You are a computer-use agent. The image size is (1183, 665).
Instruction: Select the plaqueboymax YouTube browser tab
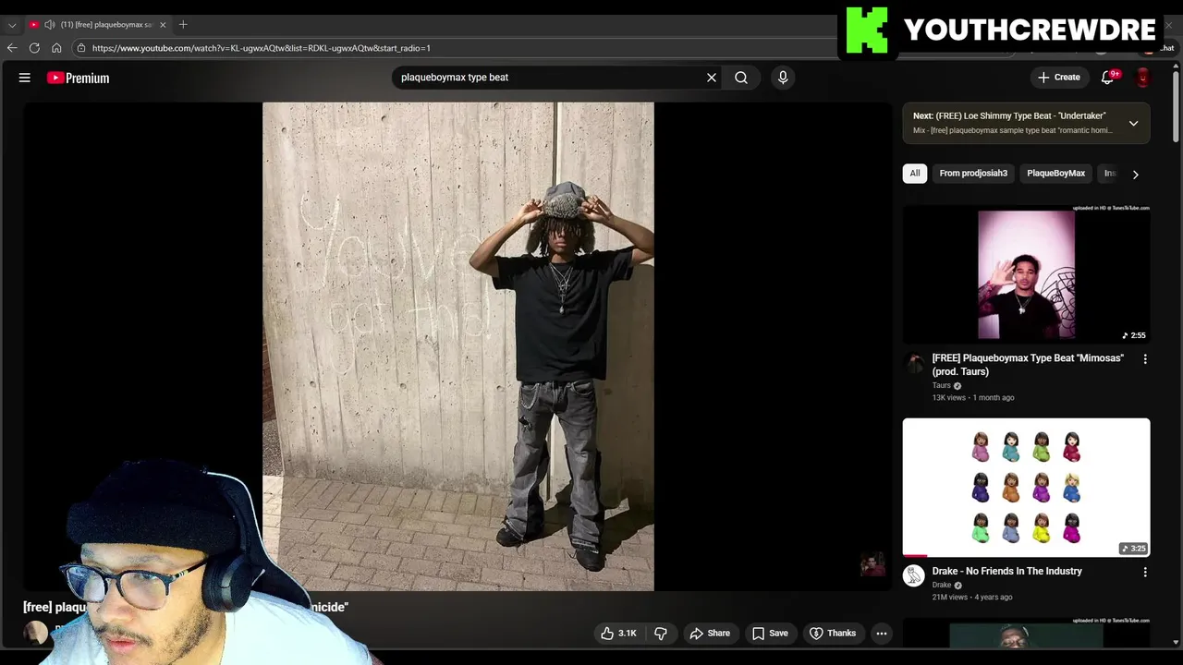[x=98, y=25]
